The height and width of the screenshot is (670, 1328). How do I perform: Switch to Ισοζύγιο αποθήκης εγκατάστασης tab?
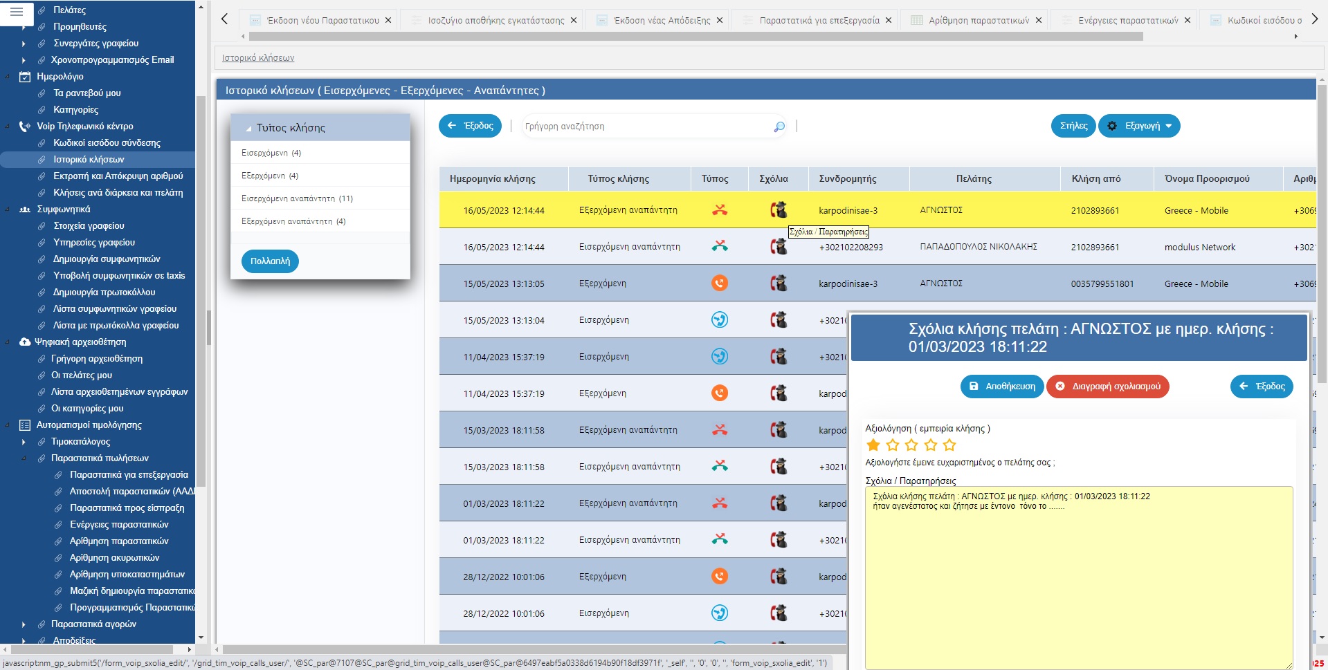pos(496,20)
